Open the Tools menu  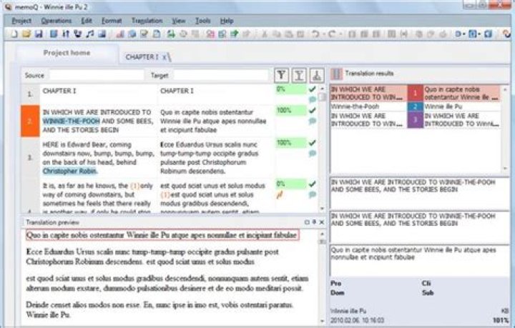(x=203, y=21)
